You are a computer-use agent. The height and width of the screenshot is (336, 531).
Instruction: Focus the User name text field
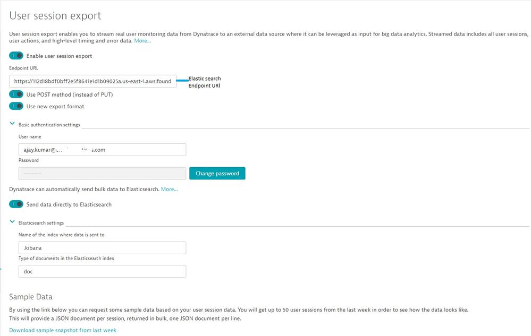102,150
